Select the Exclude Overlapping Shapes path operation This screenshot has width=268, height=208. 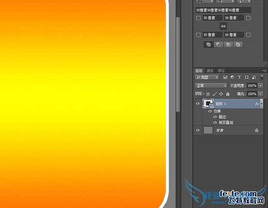click(238, 44)
